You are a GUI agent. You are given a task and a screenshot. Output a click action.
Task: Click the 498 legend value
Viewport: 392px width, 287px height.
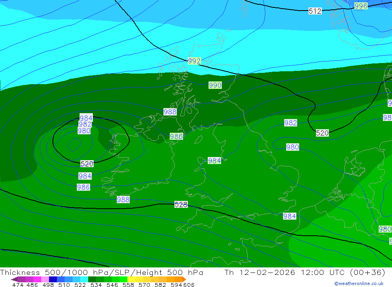coord(48,285)
